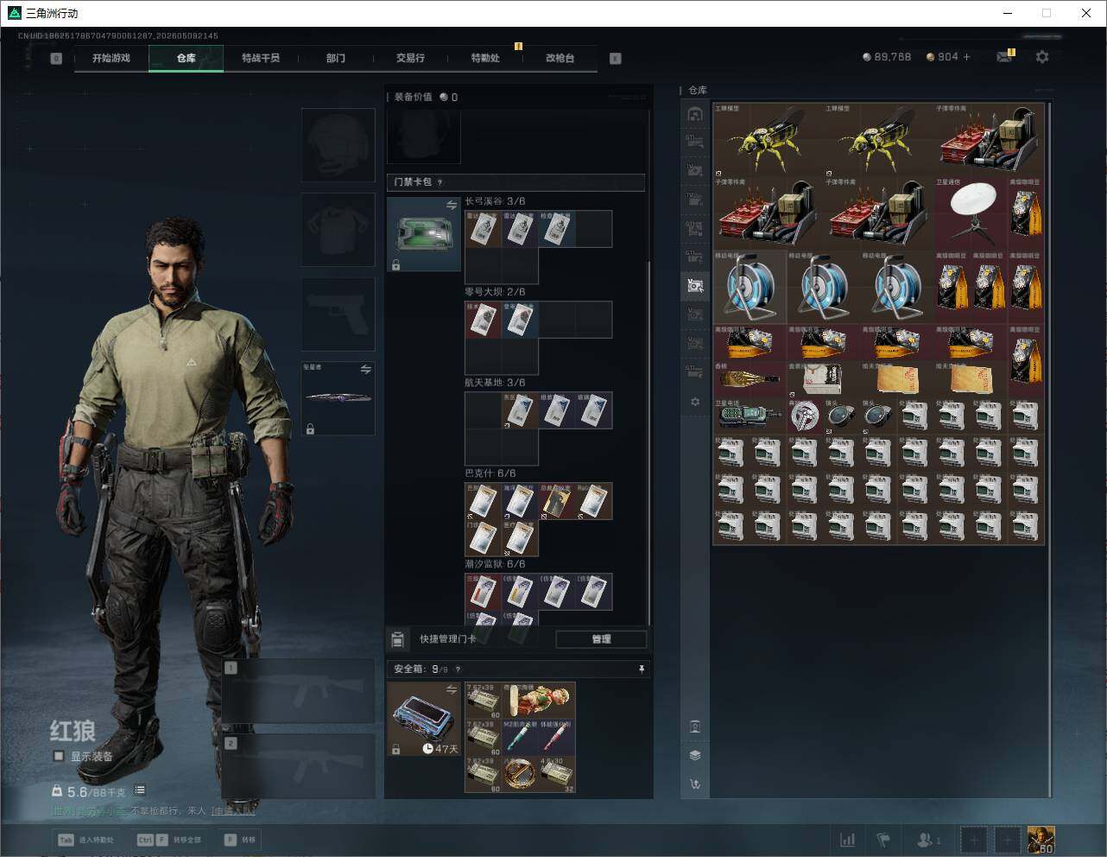Select the highlighted stash page icon
The image size is (1107, 857).
[695, 285]
